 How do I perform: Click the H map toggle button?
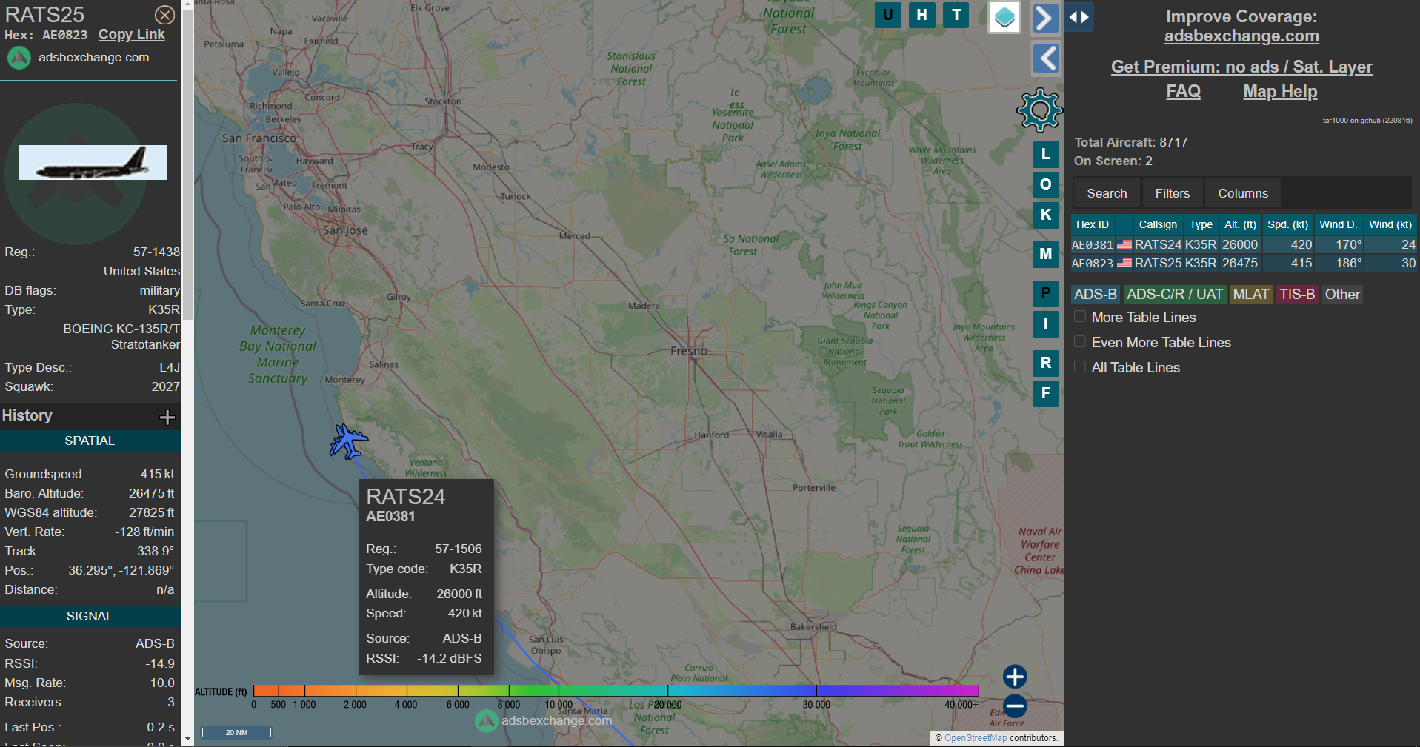tap(921, 15)
